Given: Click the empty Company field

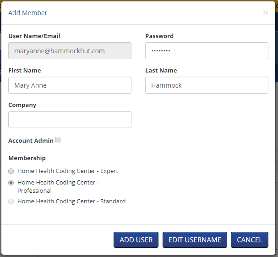Looking at the screenshot, I should tap(70, 119).
